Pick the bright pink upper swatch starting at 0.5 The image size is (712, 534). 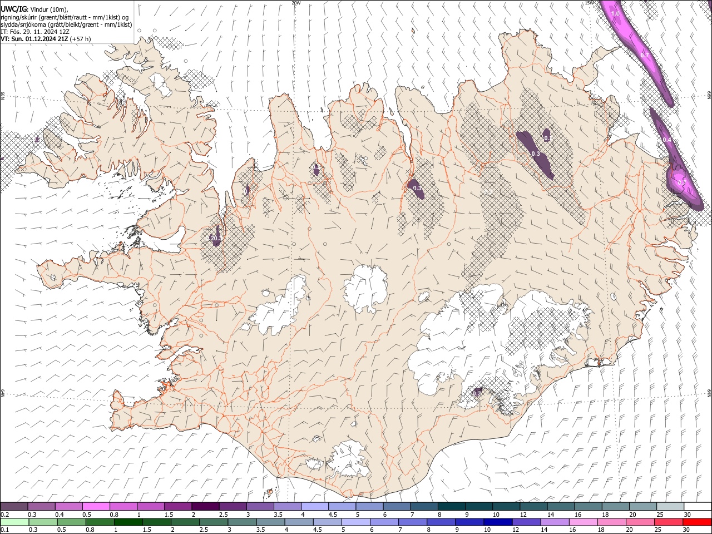96,506
